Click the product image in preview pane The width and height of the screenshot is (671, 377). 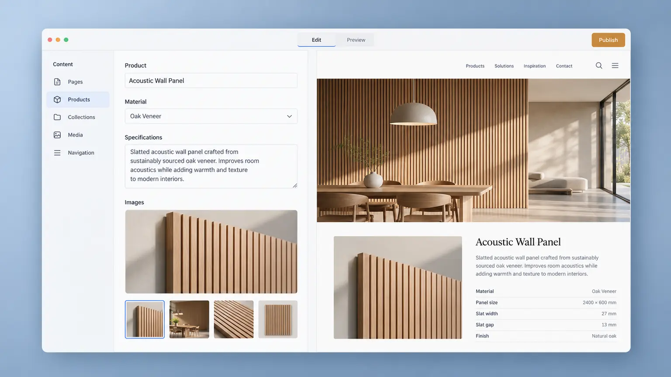pos(398,288)
